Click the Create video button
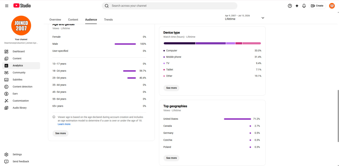The image size is (339, 166). point(317,6)
